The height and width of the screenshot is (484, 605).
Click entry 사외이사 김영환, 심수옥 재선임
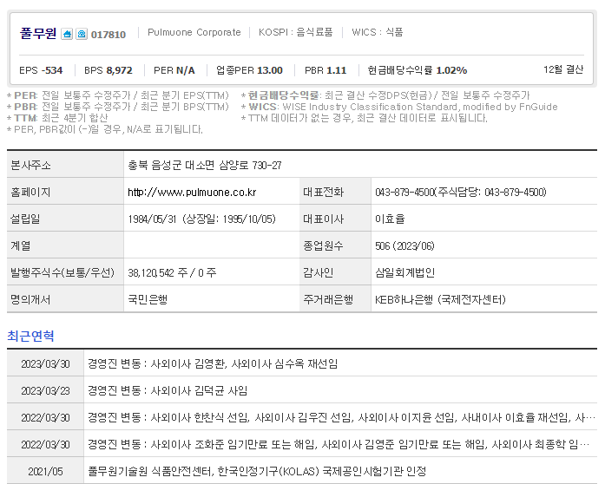point(213,363)
